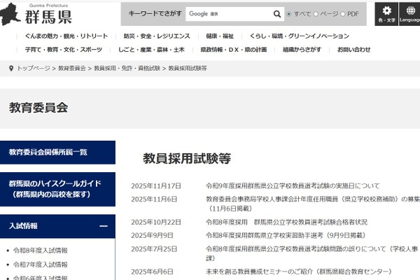420x280 pixels.
Task: Open くらし・環境・グリーンイノベーション menu
Action: pos(300,36)
